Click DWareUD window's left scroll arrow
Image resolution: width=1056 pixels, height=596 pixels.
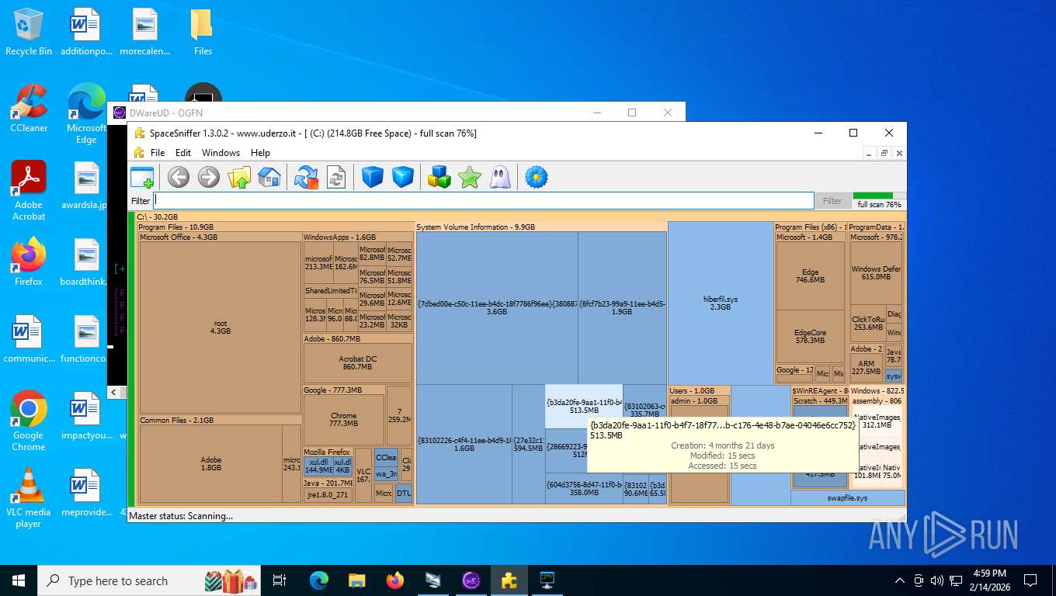[114, 393]
